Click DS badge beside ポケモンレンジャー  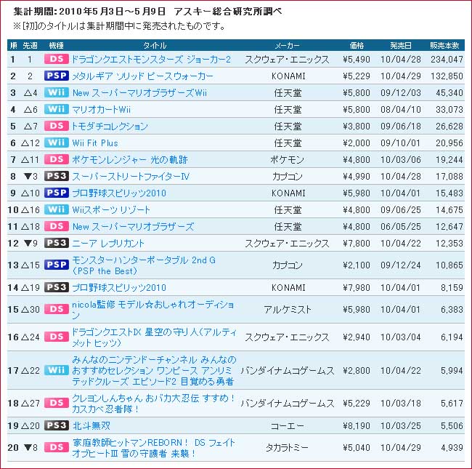[x=57, y=159]
